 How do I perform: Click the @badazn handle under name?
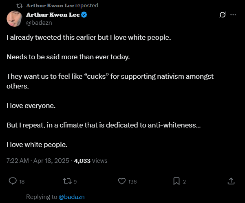[x=39, y=23]
